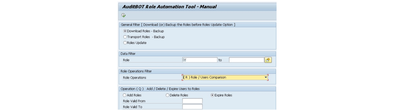Click the Execute clock icon
This screenshot has height=111, width=394.
pos(123,15)
